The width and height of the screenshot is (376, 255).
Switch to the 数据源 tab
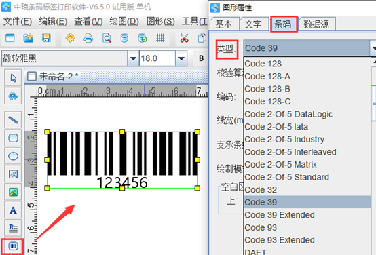point(316,24)
